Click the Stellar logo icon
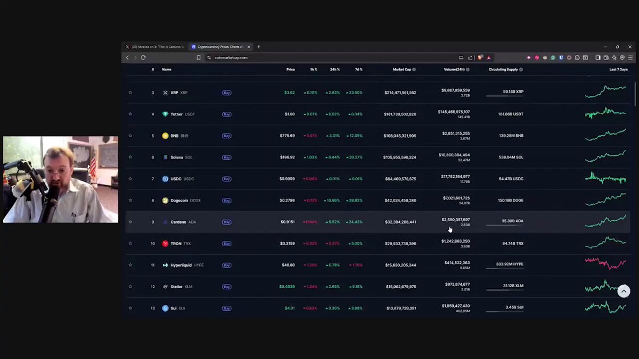This screenshot has height=359, width=639. tap(165, 287)
